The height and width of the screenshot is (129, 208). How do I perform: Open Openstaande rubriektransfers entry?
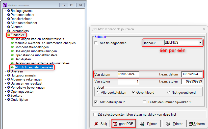click(x=36, y=55)
